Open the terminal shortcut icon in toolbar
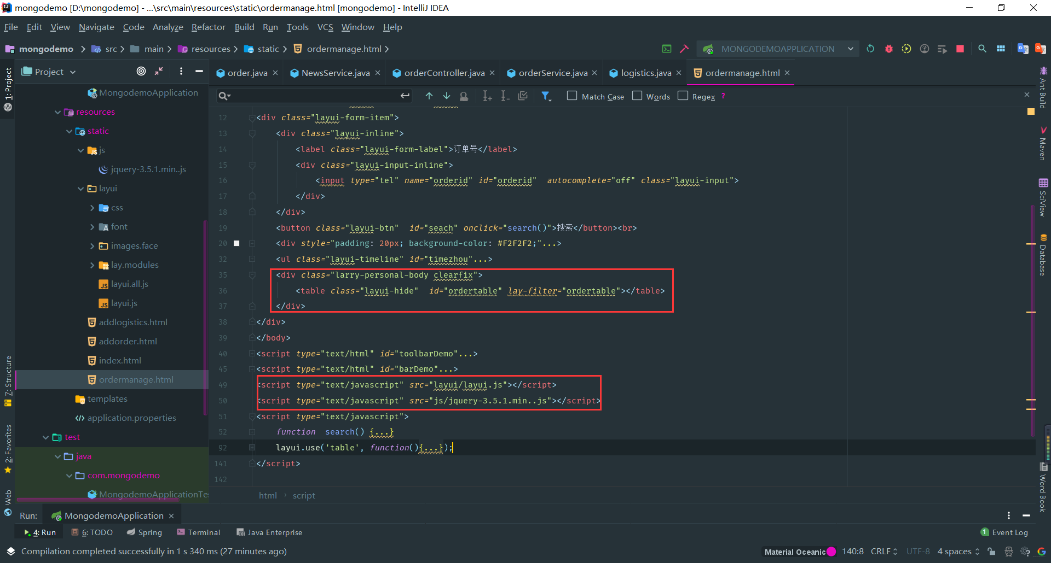This screenshot has width=1051, height=563. pos(667,49)
